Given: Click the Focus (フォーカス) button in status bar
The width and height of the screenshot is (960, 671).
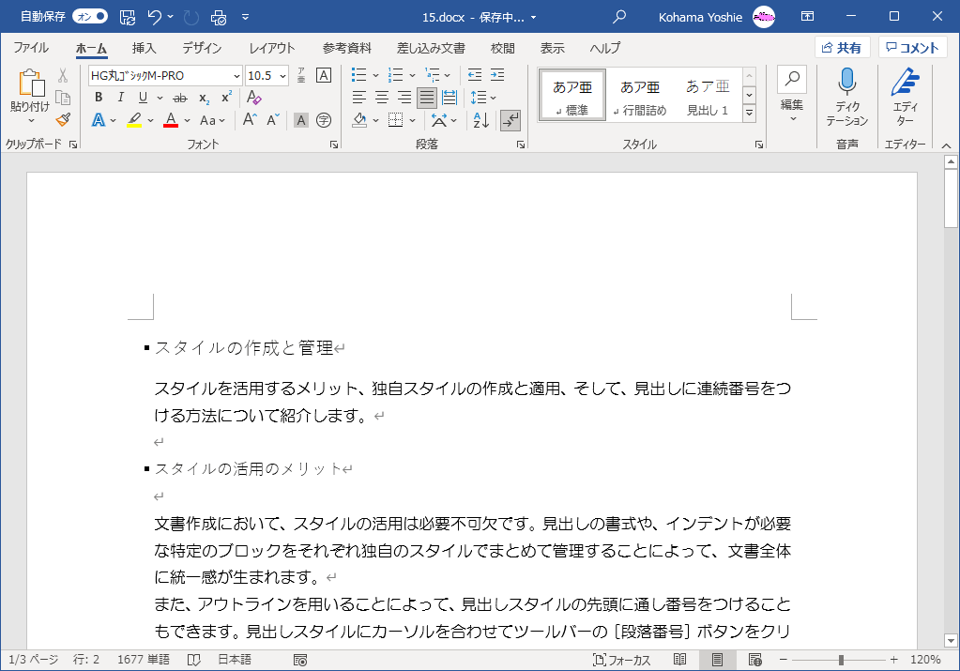Looking at the screenshot, I should click(x=621, y=660).
